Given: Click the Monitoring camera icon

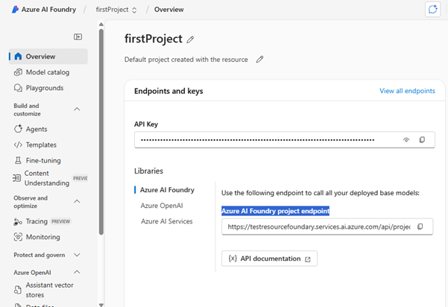Looking at the screenshot, I should click(x=18, y=237).
